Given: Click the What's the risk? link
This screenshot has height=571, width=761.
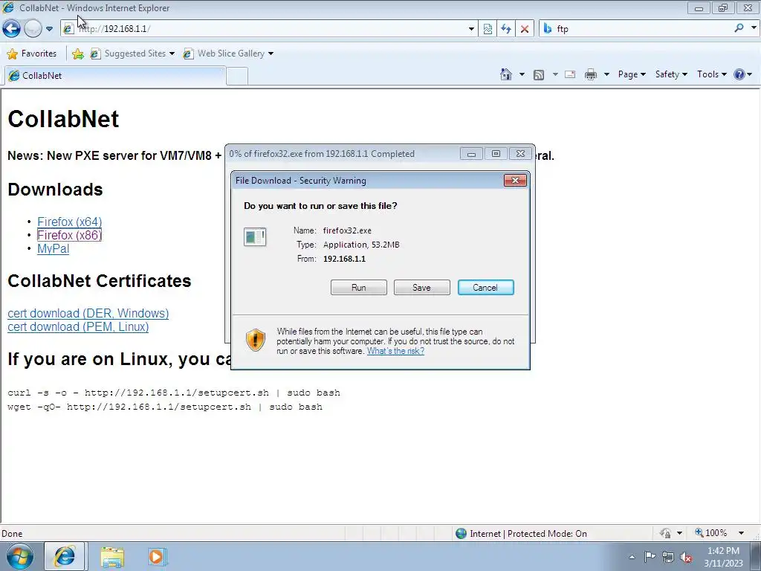Looking at the screenshot, I should click(395, 351).
